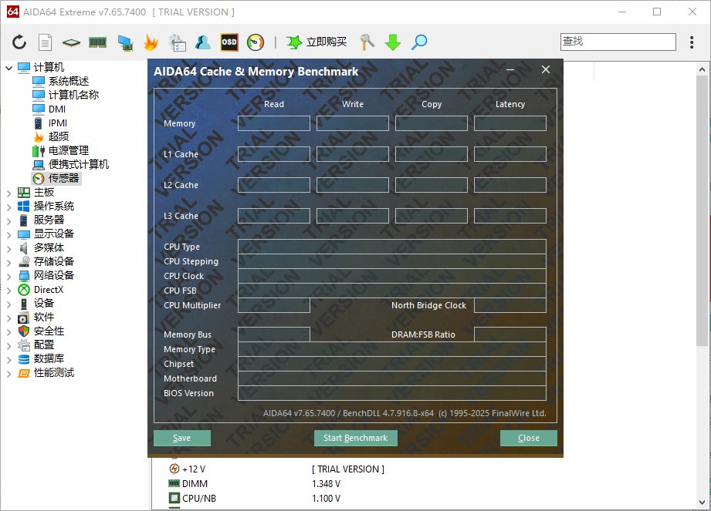Select 性能测试 in the tree
The image size is (711, 511).
pyautogui.click(x=53, y=373)
